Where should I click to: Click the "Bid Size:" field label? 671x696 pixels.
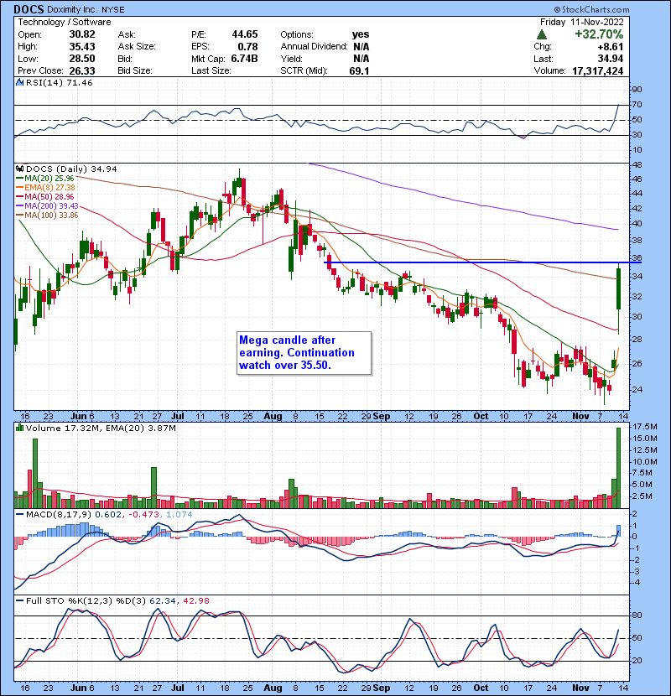point(135,70)
